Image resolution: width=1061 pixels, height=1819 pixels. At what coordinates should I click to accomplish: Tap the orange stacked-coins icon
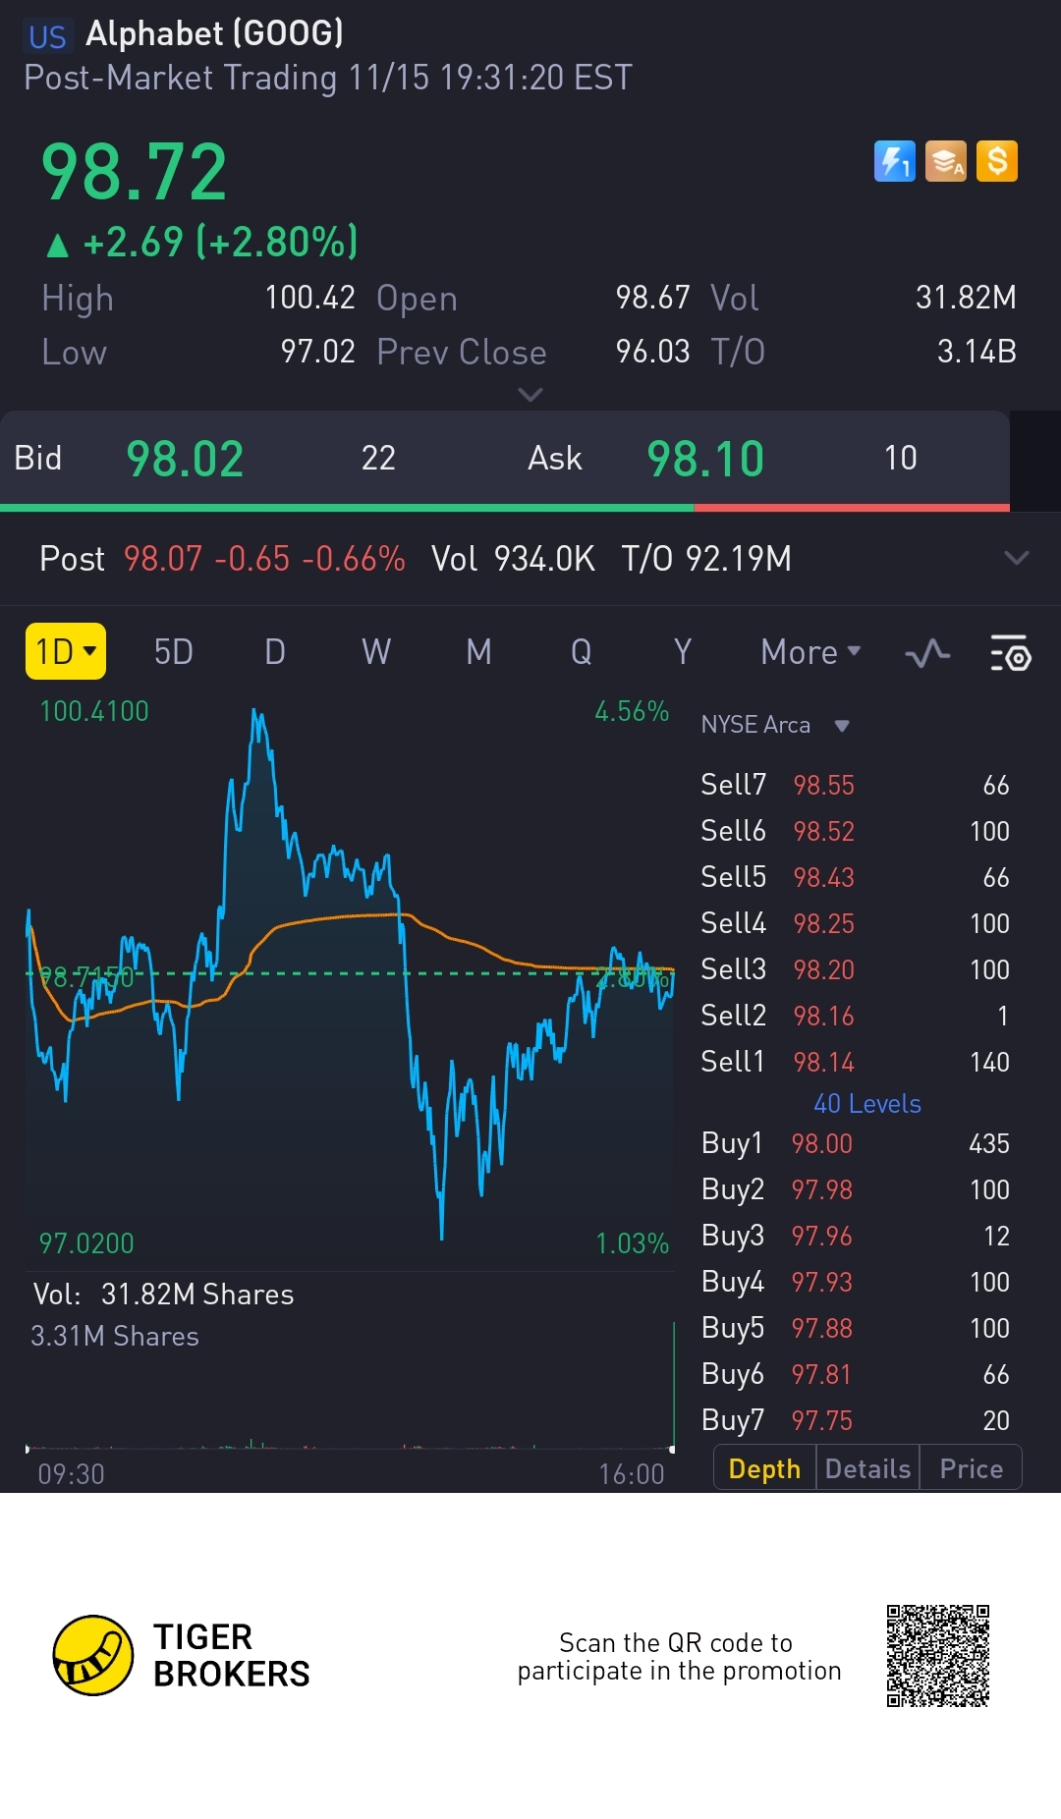click(946, 161)
